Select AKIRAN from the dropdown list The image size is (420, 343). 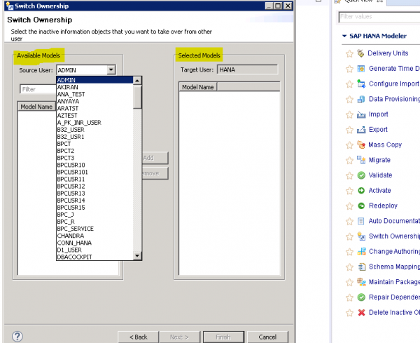[94, 87]
